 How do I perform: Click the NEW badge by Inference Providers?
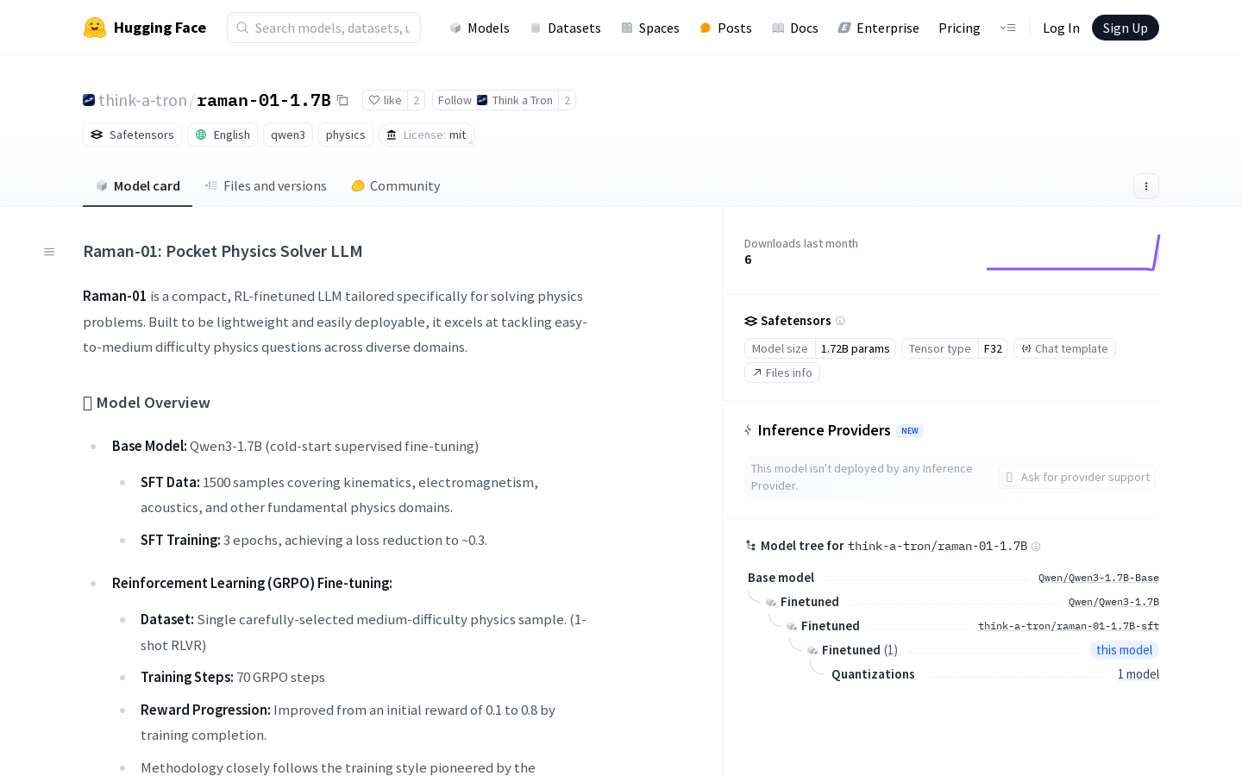pos(910,431)
